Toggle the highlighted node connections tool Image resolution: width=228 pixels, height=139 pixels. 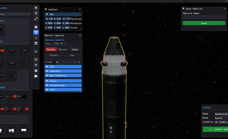click(36, 32)
